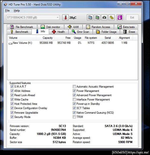Click the camera save screenshot icon
Image resolution: width=150 pixels, height=155 pixels.
point(104,18)
